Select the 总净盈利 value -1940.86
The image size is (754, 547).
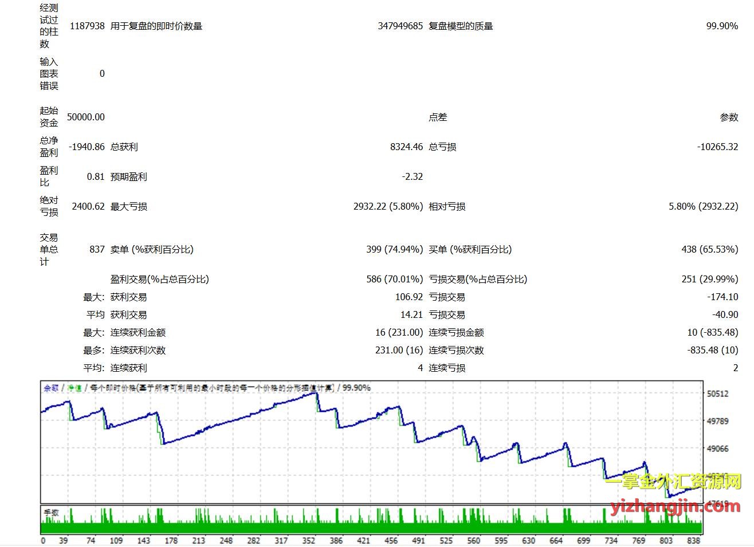coord(87,147)
